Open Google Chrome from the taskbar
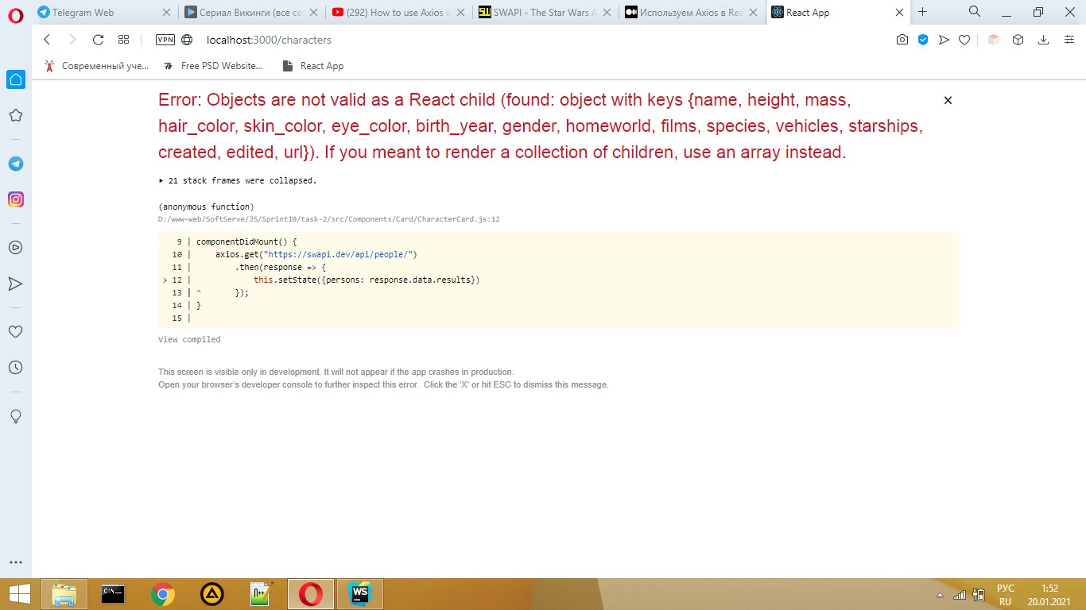 tap(163, 593)
